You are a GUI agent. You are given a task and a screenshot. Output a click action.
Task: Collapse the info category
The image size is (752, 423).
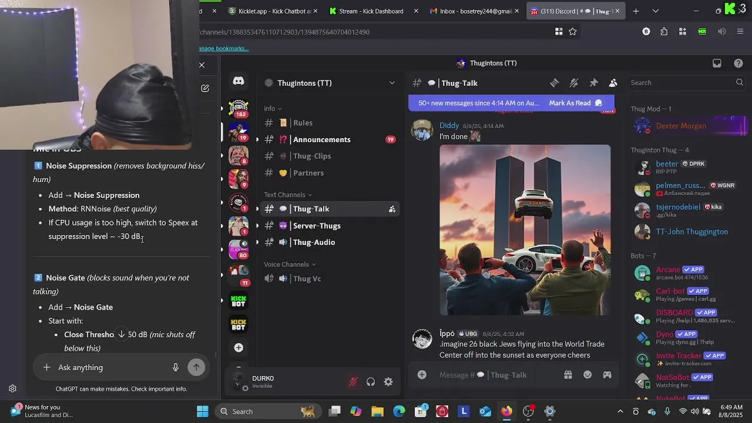pyautogui.click(x=273, y=109)
